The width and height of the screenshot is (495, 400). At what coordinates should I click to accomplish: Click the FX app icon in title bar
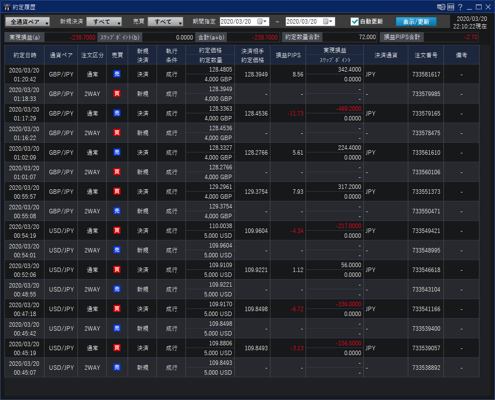click(x=7, y=7)
